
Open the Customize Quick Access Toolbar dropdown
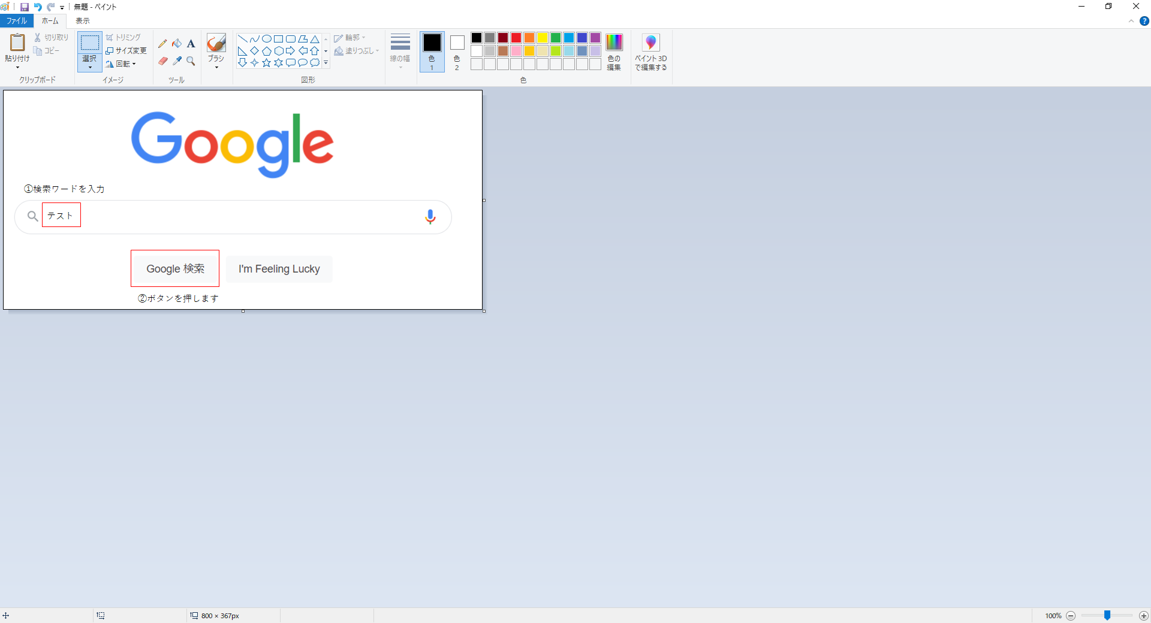[62, 8]
